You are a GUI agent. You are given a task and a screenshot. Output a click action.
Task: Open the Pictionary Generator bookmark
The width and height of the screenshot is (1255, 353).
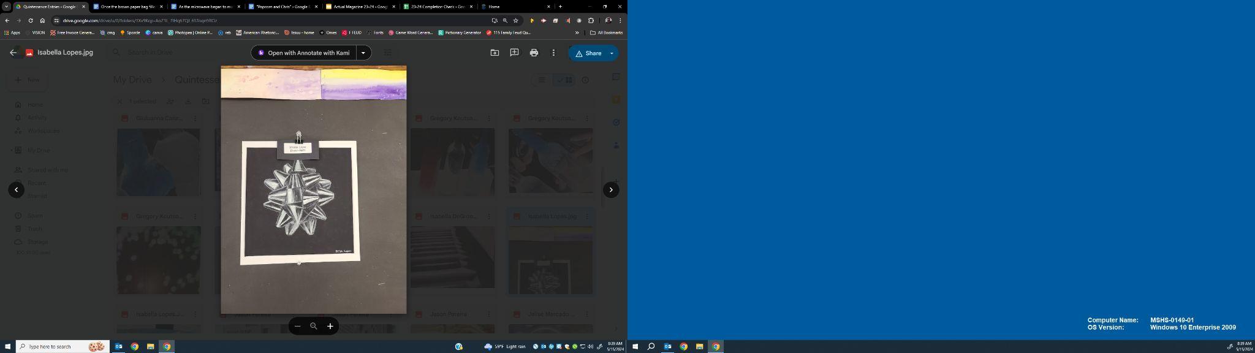coord(460,32)
